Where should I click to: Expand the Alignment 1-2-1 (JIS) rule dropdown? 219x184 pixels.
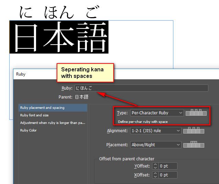pos(155,131)
